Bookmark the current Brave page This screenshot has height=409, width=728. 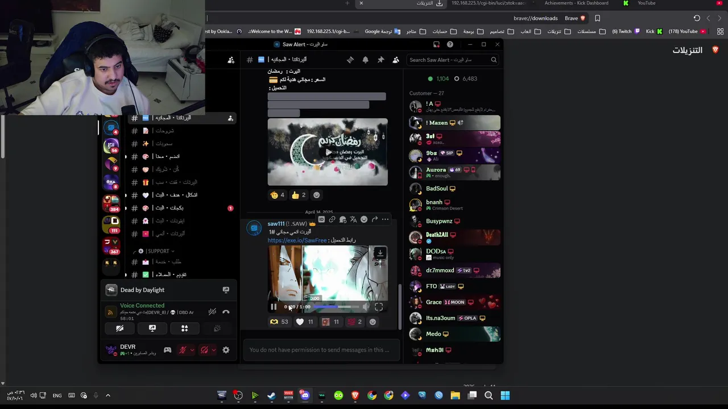point(597,18)
